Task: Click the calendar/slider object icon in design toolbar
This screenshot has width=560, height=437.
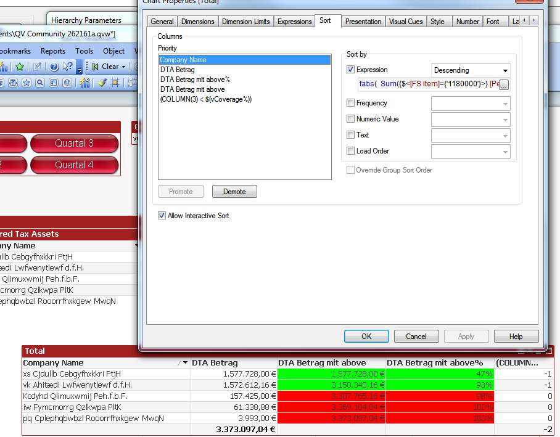Action: coord(13,83)
